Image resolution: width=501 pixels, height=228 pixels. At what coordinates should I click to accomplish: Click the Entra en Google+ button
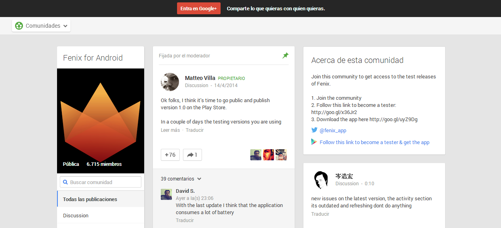click(198, 8)
